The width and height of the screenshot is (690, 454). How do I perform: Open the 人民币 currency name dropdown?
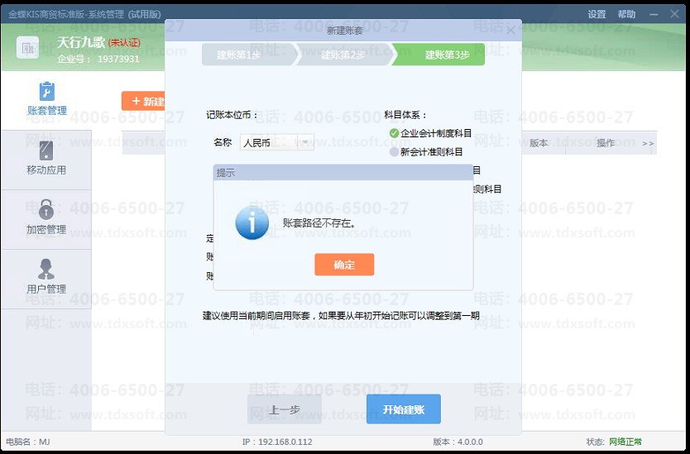pyautogui.click(x=305, y=142)
